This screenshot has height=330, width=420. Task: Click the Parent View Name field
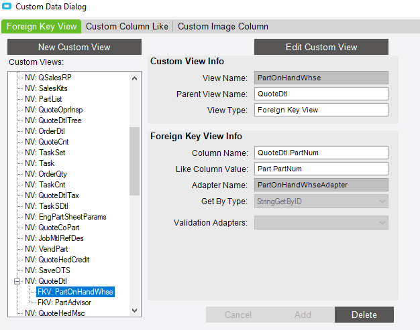(321, 94)
